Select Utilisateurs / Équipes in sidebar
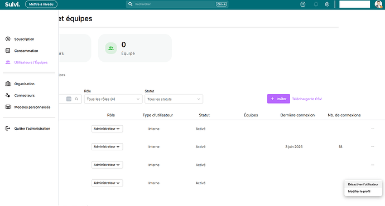 [x=31, y=62]
